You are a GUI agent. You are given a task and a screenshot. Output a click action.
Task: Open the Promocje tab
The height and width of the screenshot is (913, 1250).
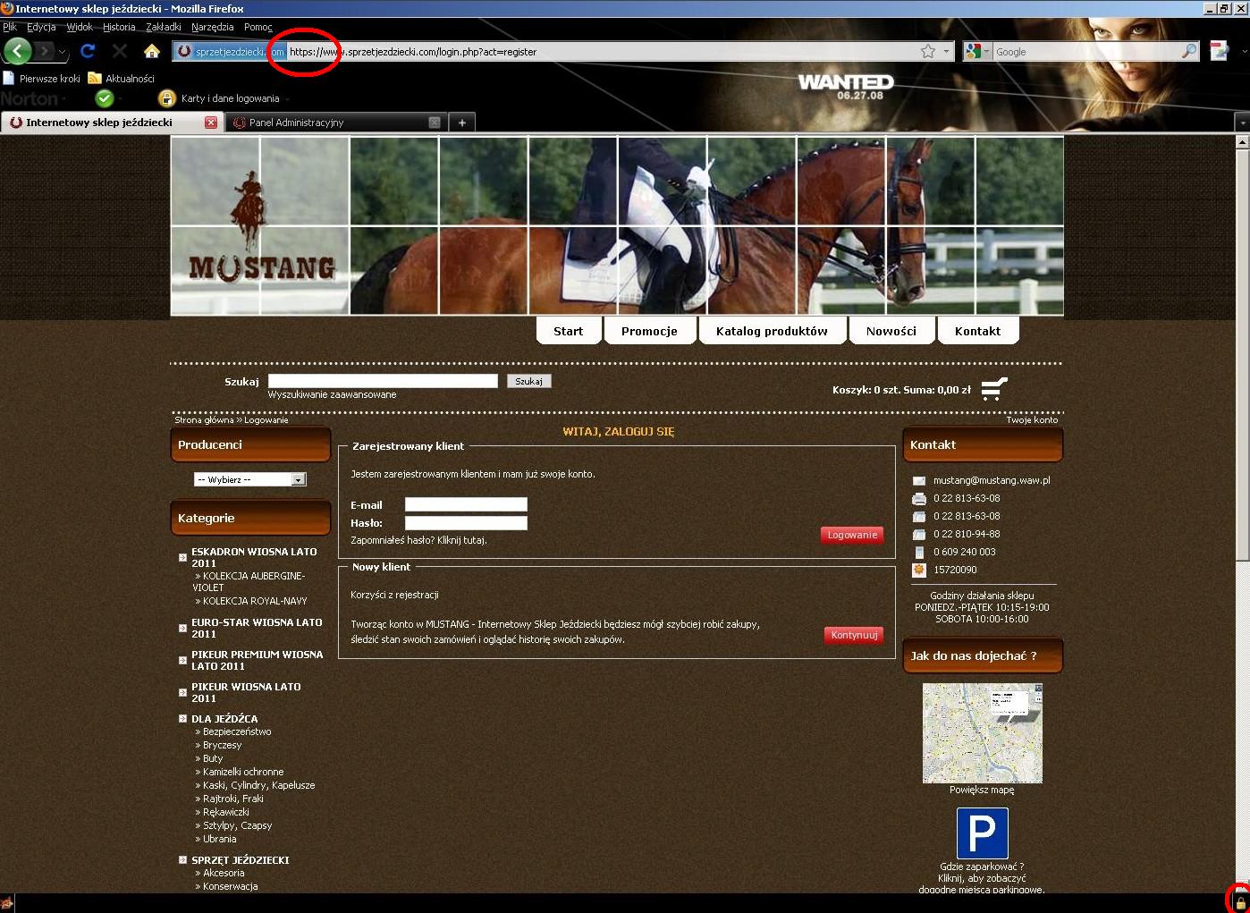click(649, 331)
